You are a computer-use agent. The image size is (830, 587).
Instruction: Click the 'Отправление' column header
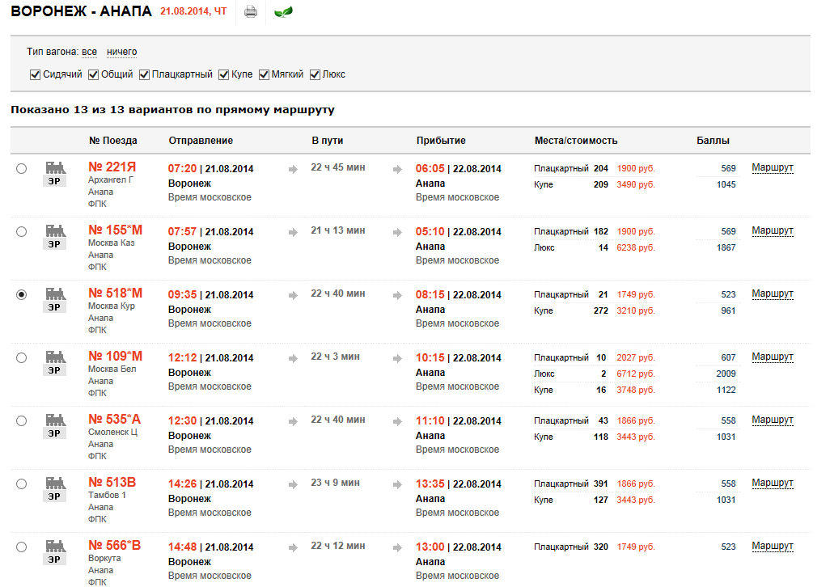pos(201,141)
